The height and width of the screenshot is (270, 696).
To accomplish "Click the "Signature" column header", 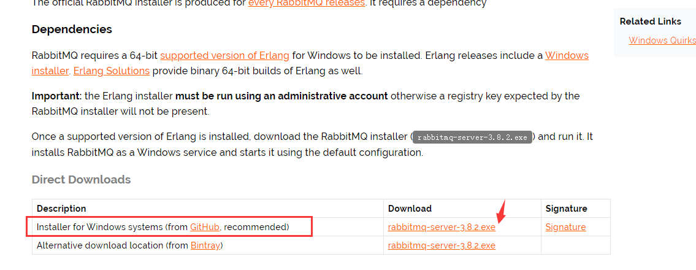I will click(x=566, y=209).
